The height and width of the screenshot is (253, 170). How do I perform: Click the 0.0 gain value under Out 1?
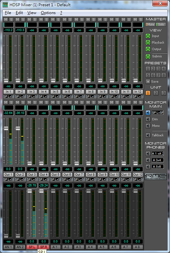(8, 169)
